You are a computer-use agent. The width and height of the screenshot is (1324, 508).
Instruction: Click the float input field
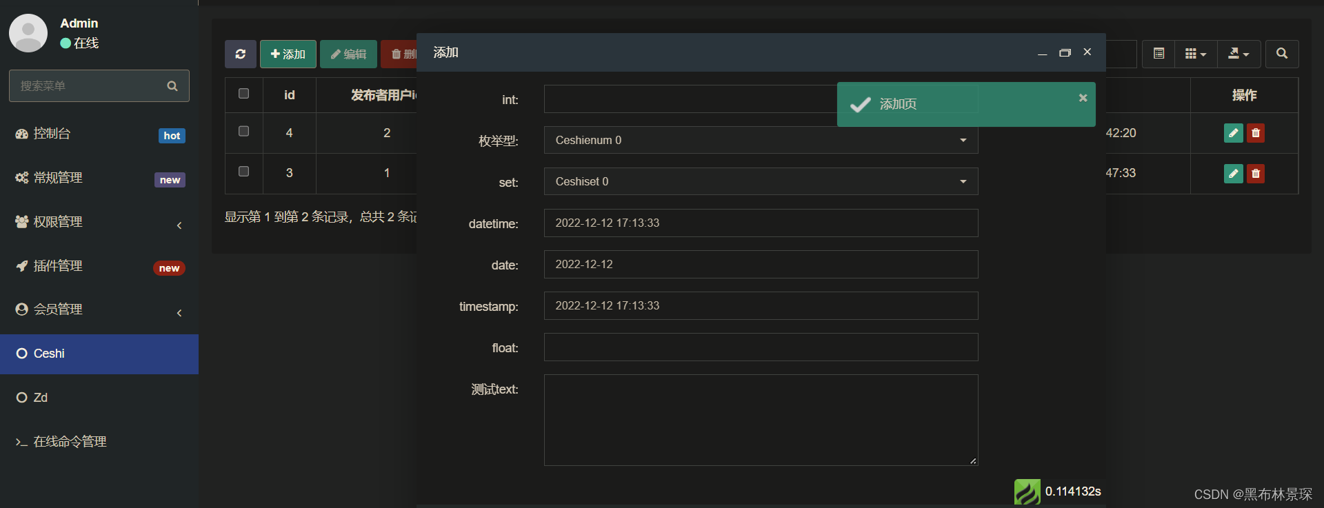(x=761, y=347)
